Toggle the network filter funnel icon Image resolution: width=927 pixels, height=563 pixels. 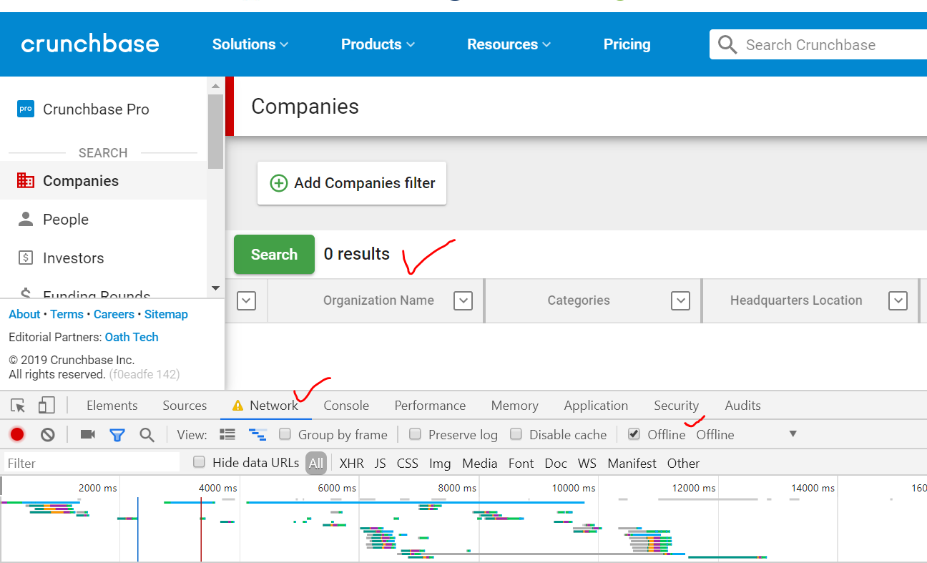(117, 434)
